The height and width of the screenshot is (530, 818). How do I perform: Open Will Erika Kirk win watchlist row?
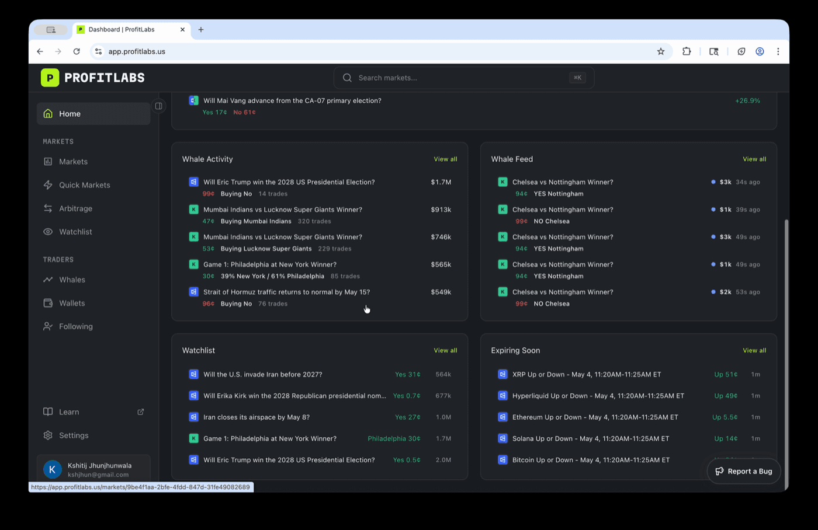pyautogui.click(x=320, y=396)
